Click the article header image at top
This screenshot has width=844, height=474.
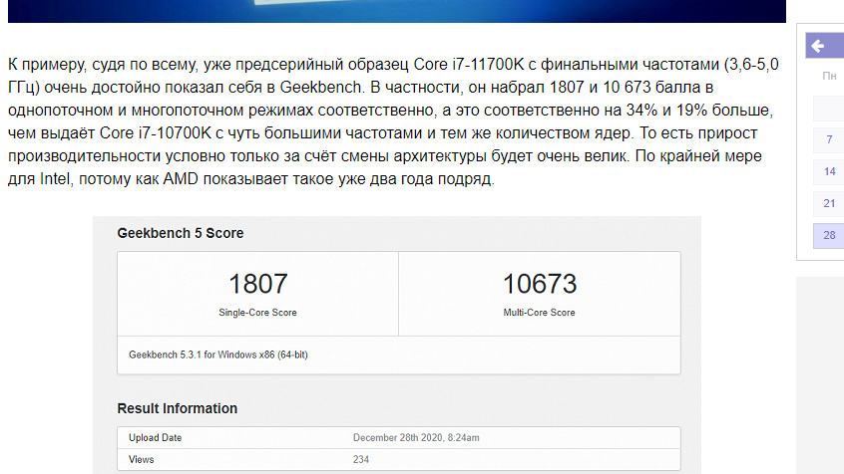point(397,11)
